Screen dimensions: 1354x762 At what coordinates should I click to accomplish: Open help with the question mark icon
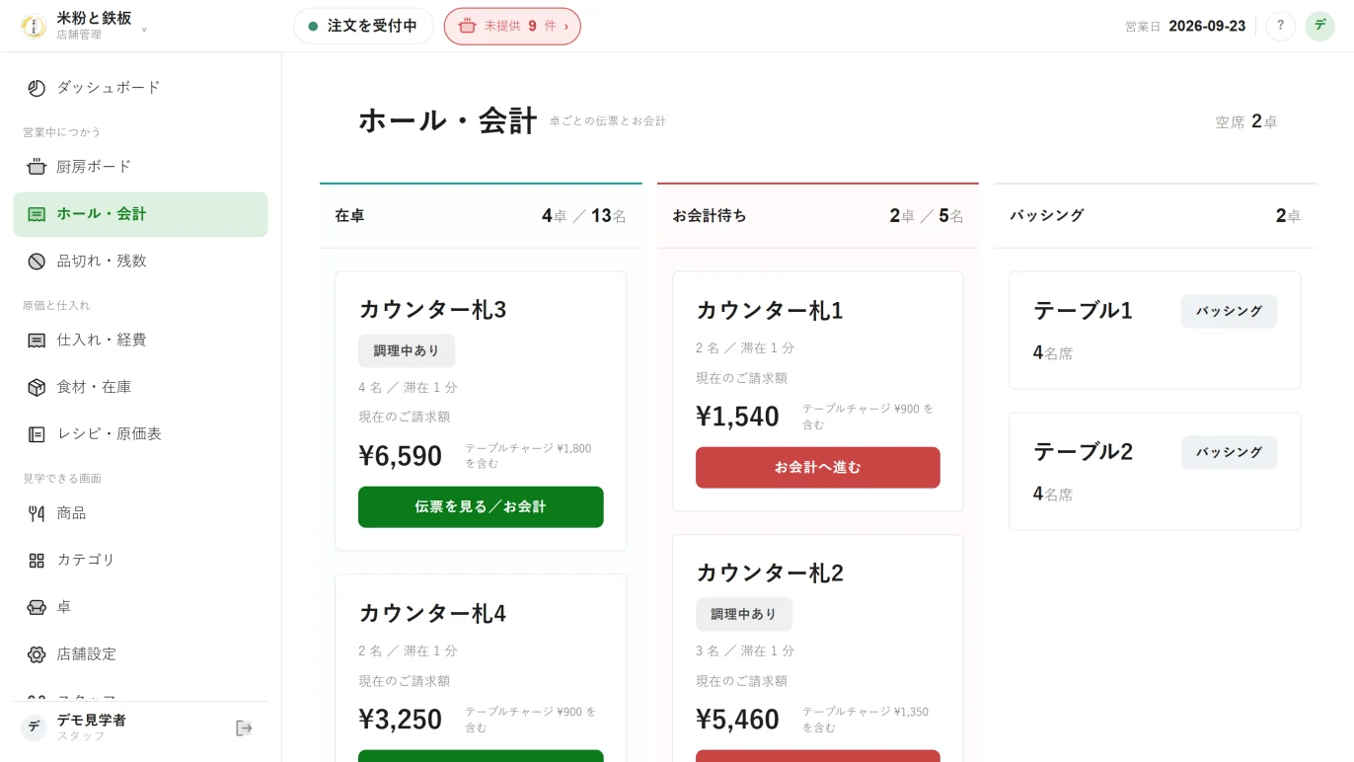pos(1280,27)
